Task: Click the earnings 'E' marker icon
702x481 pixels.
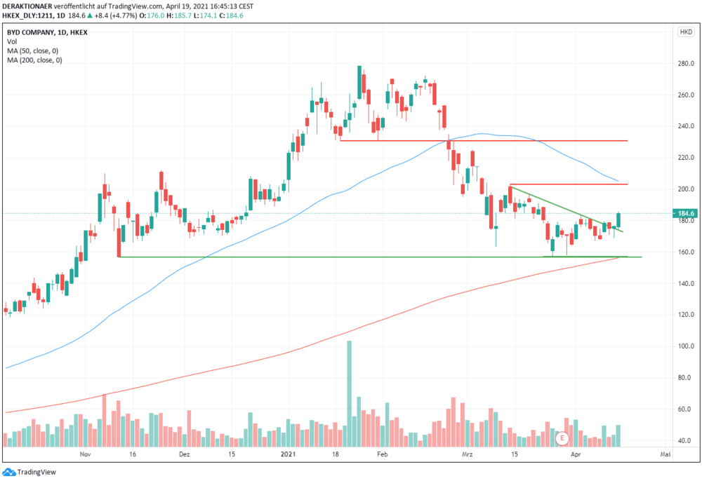Action: (x=562, y=438)
